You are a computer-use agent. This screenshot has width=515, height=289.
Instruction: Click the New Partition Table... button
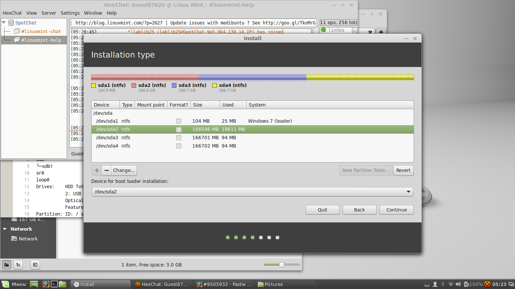tap(366, 170)
